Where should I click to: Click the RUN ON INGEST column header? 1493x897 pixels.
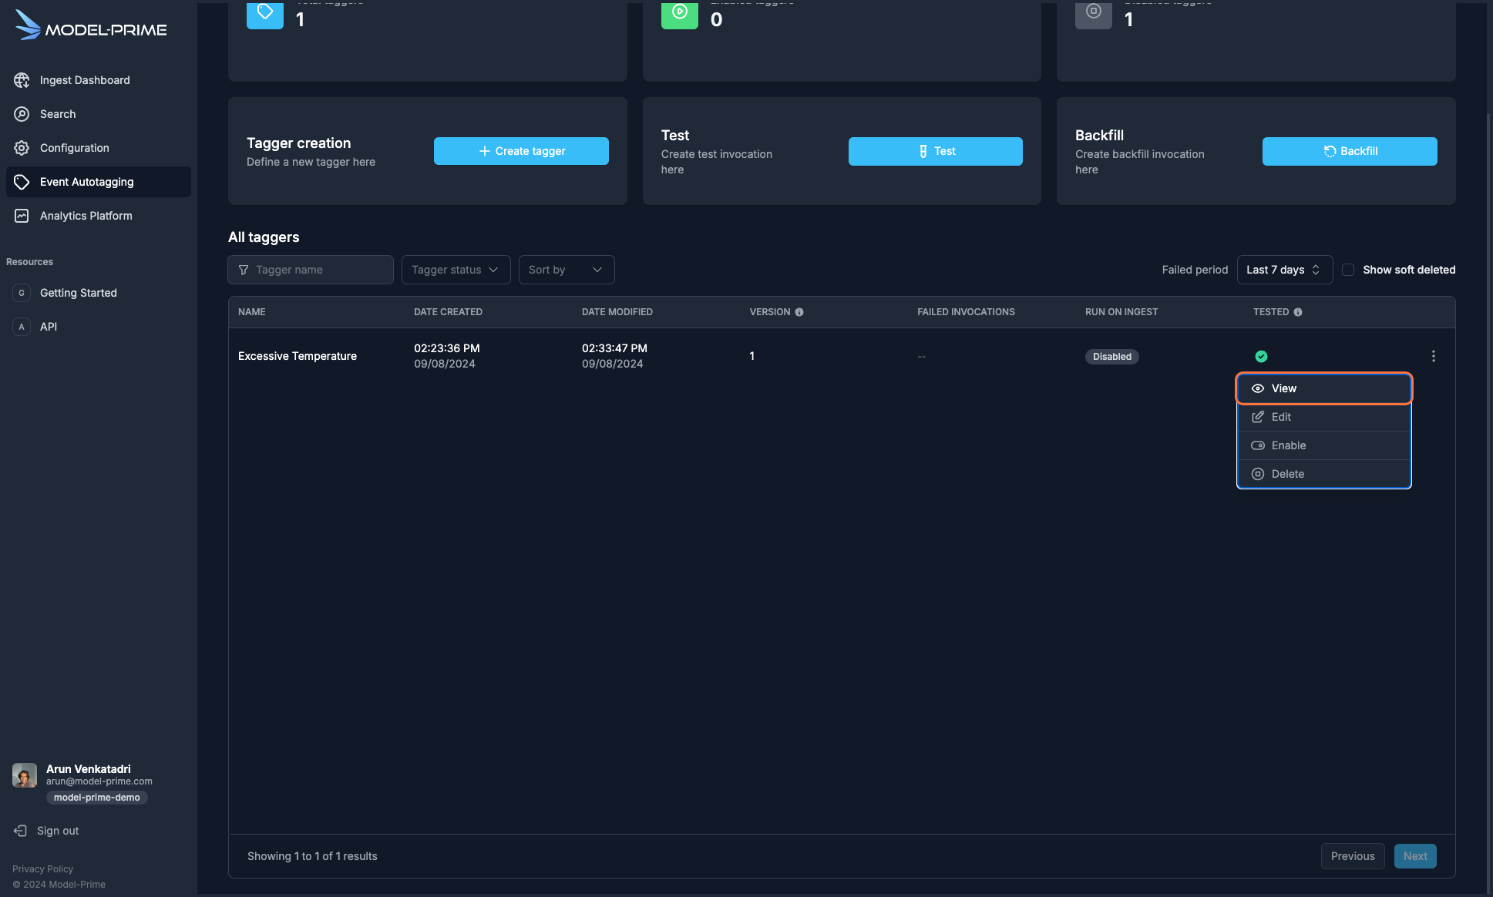pyautogui.click(x=1121, y=312)
